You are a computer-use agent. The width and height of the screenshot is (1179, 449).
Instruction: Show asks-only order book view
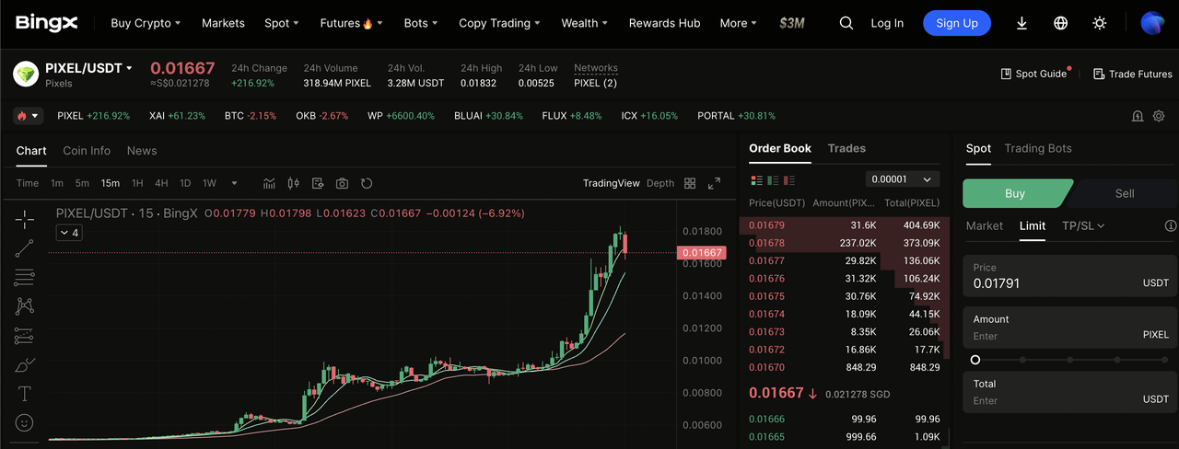click(x=788, y=179)
